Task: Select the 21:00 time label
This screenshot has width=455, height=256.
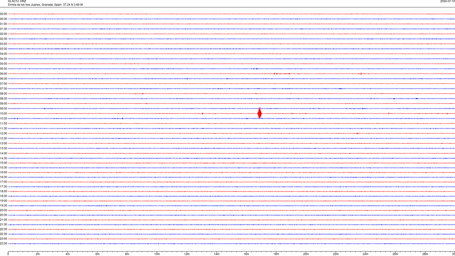Action: (x=3, y=219)
